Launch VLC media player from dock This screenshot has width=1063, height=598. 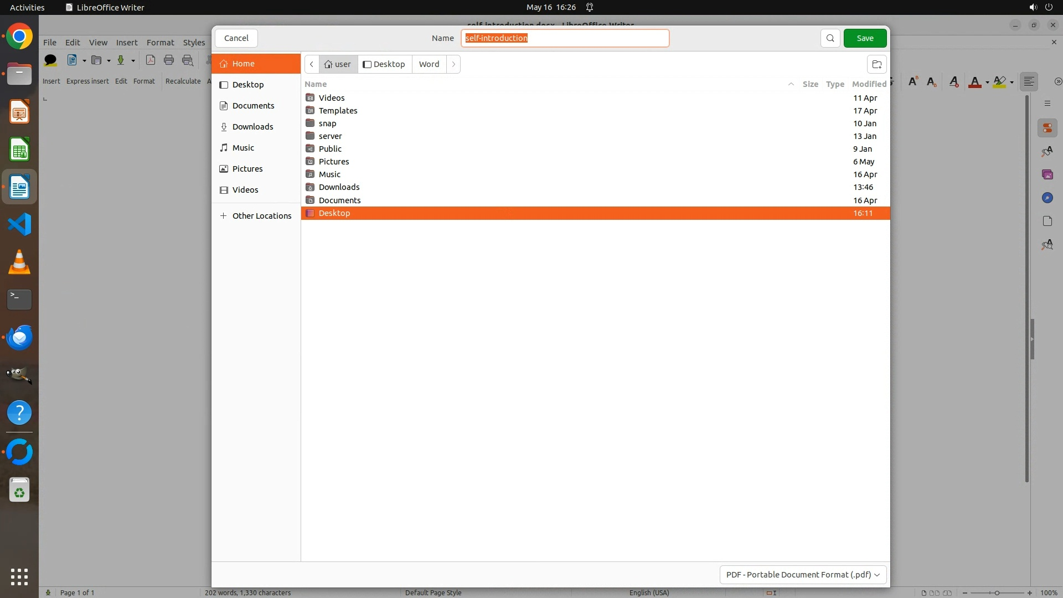[x=19, y=262]
